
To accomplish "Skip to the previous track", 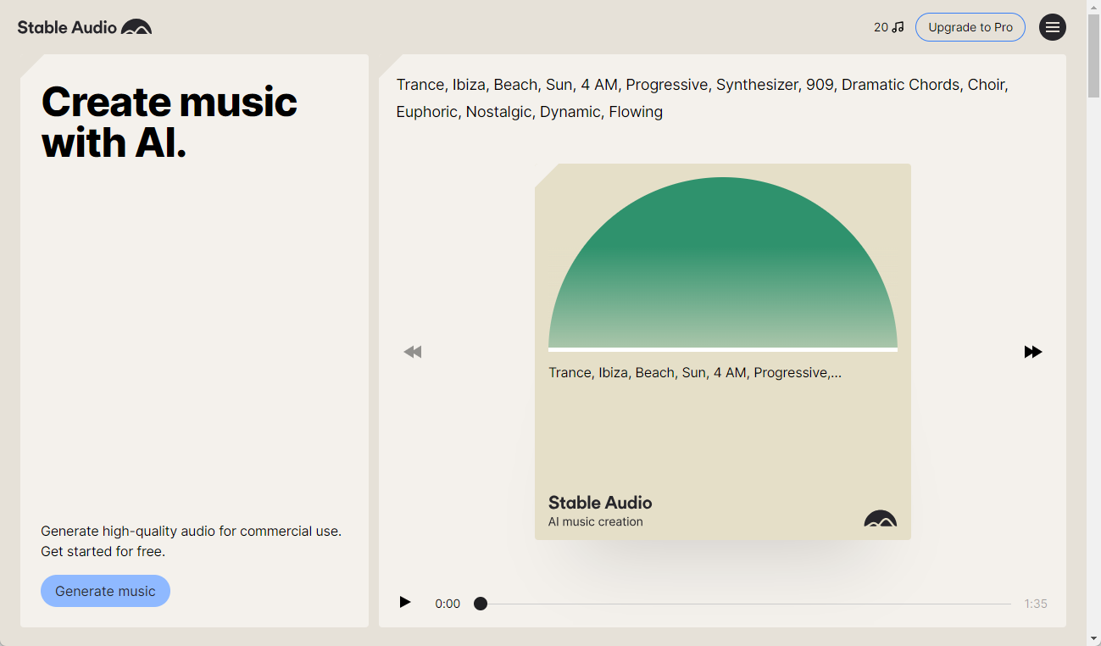I will click(413, 351).
